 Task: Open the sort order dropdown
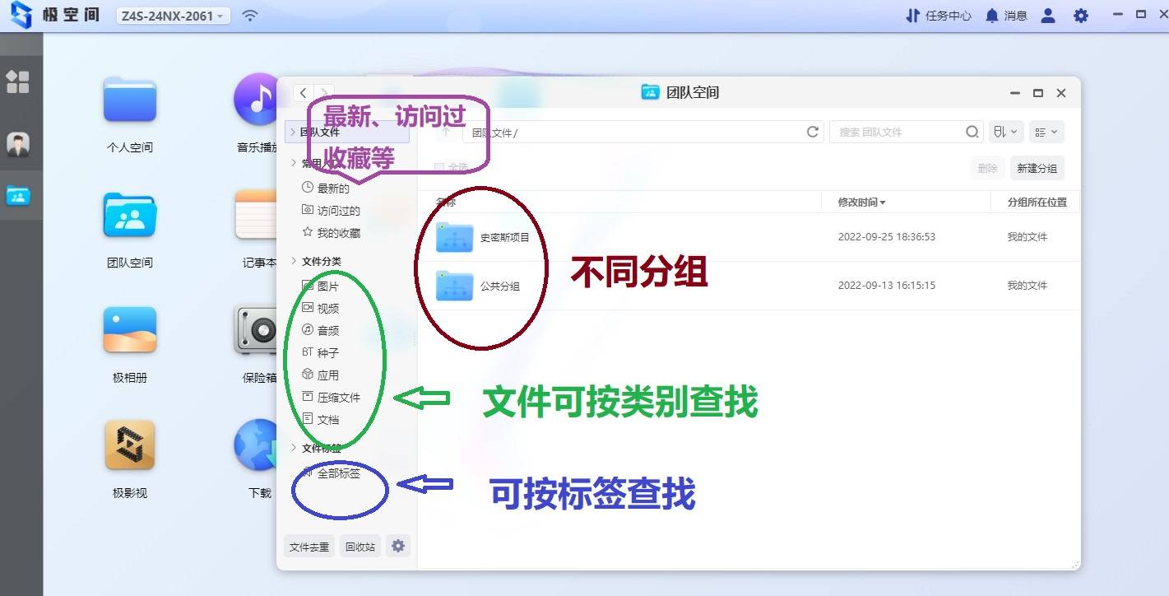[1004, 132]
